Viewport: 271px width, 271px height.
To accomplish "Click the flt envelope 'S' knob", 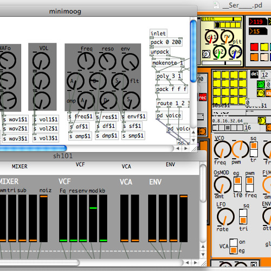I will (120, 81).
